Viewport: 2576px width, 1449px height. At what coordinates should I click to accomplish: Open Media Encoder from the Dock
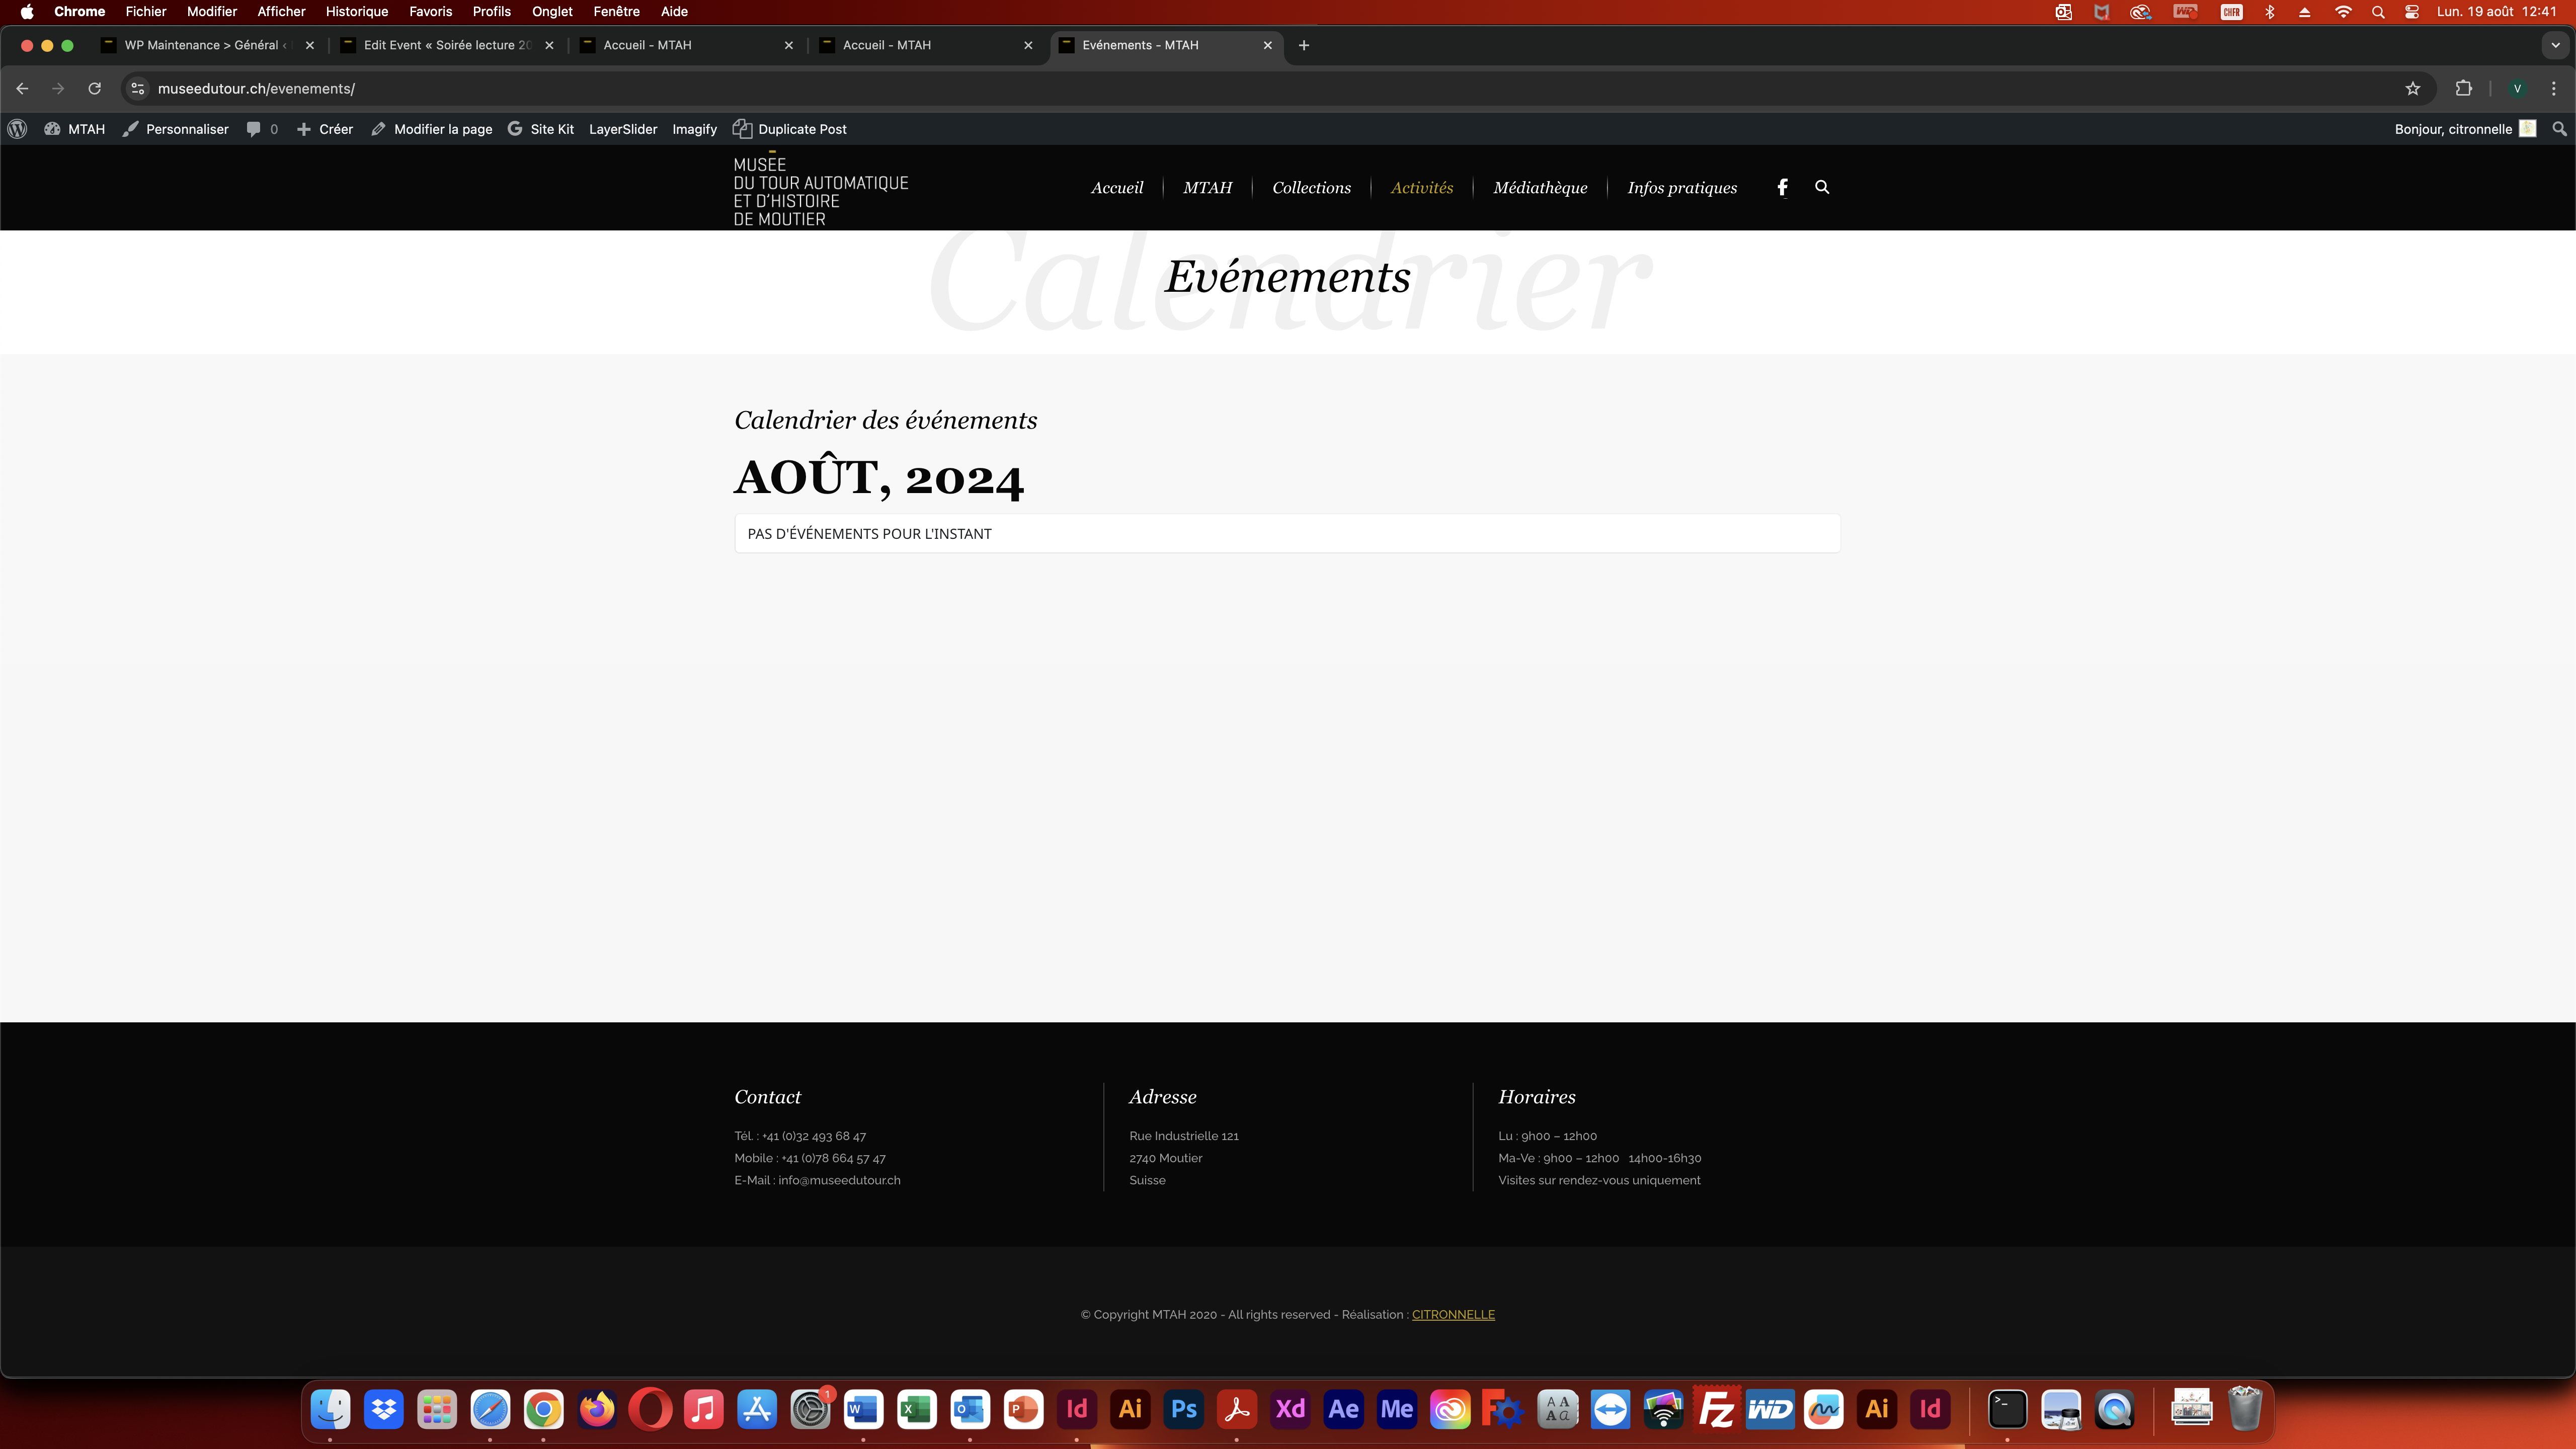(1397, 1410)
